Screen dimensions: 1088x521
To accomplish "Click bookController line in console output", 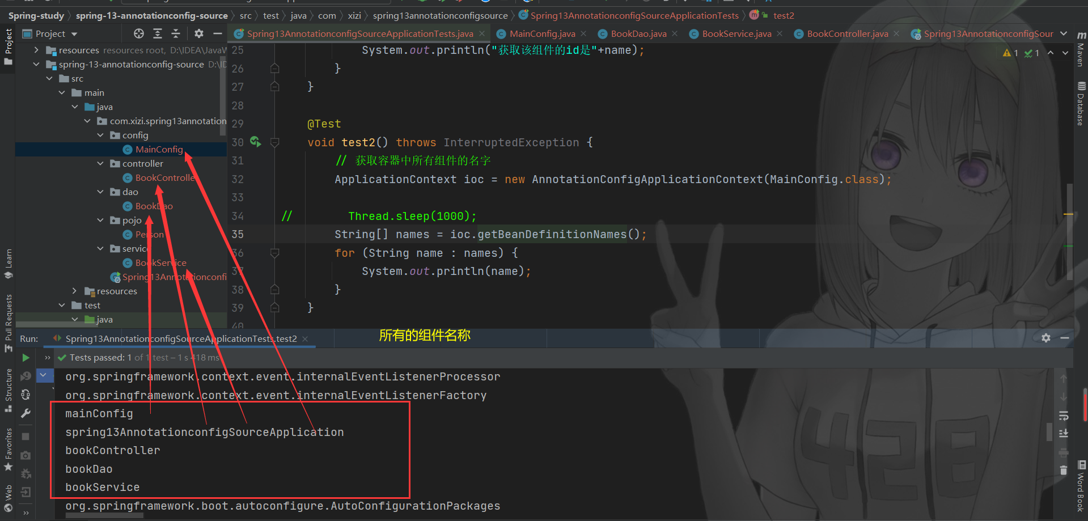I will coord(113,450).
